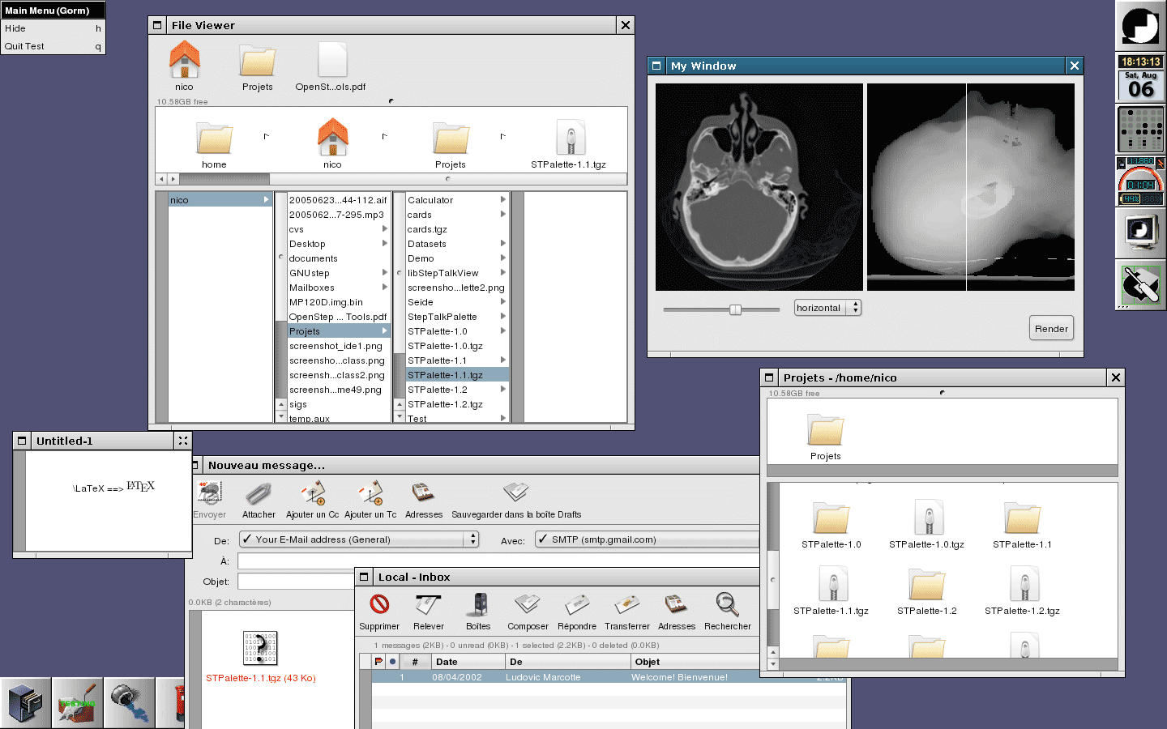The image size is (1167, 729).
Task: Click Ajouter un Cc icon
Action: click(312, 493)
